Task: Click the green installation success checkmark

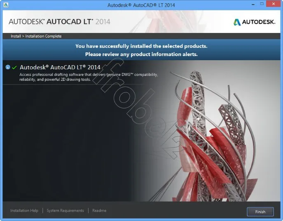Action: [14, 67]
